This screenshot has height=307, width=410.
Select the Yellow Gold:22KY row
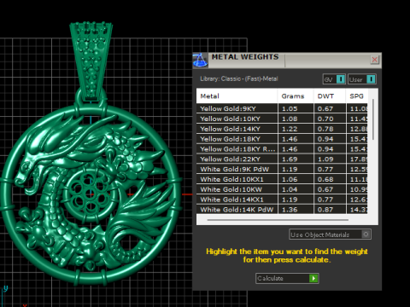pos(282,159)
